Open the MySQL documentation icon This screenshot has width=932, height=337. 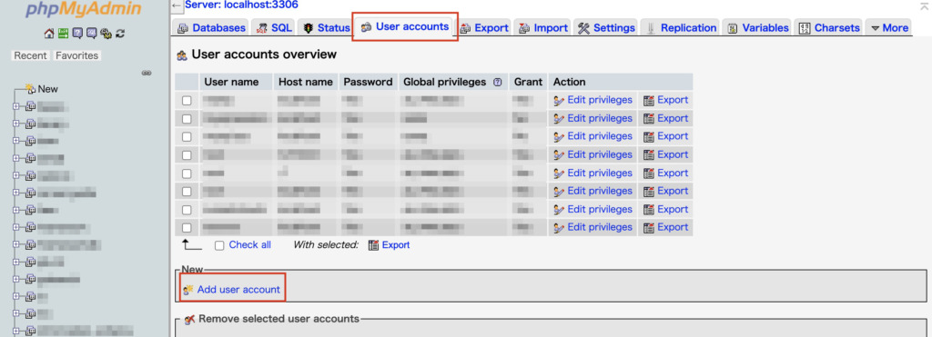92,34
